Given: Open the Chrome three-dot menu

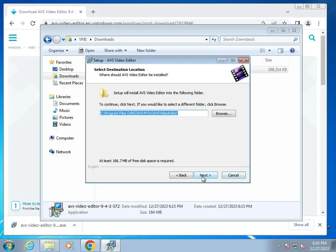Looking at the screenshot, I should (319, 23).
